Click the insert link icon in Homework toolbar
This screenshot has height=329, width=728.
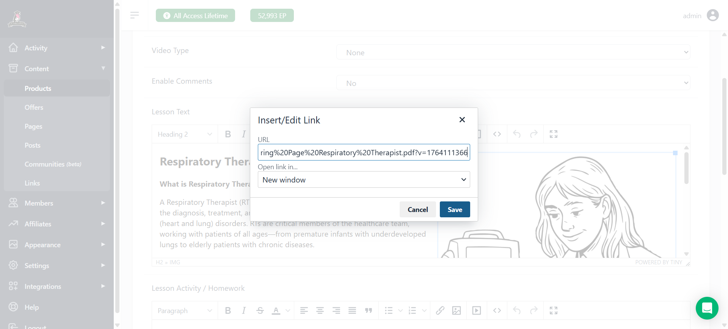coord(440,310)
